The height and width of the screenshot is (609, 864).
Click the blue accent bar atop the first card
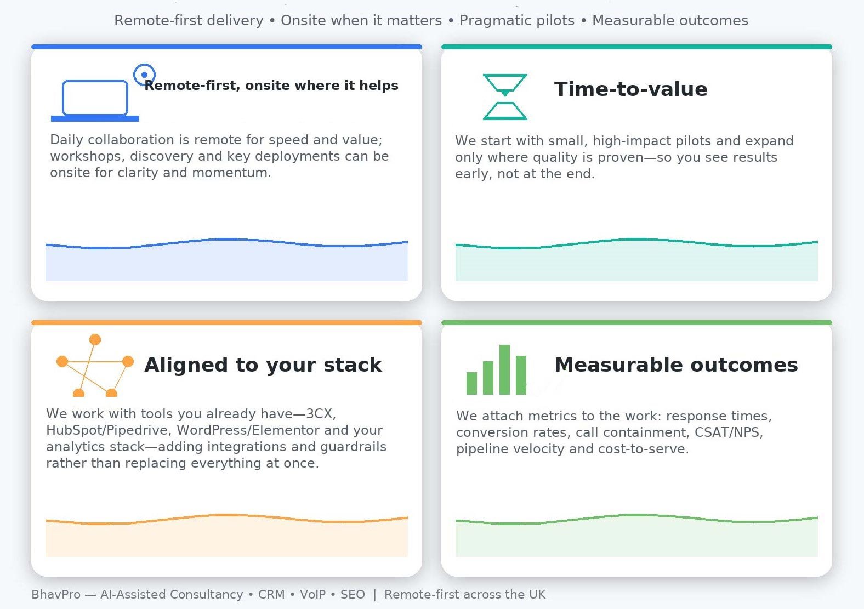(x=226, y=47)
